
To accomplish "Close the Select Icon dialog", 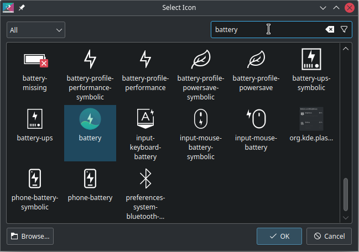I will (350, 8).
